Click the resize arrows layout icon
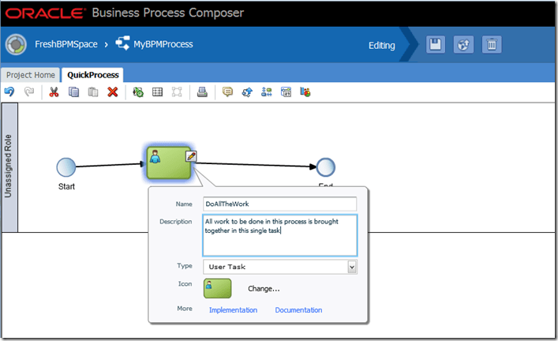 point(267,92)
